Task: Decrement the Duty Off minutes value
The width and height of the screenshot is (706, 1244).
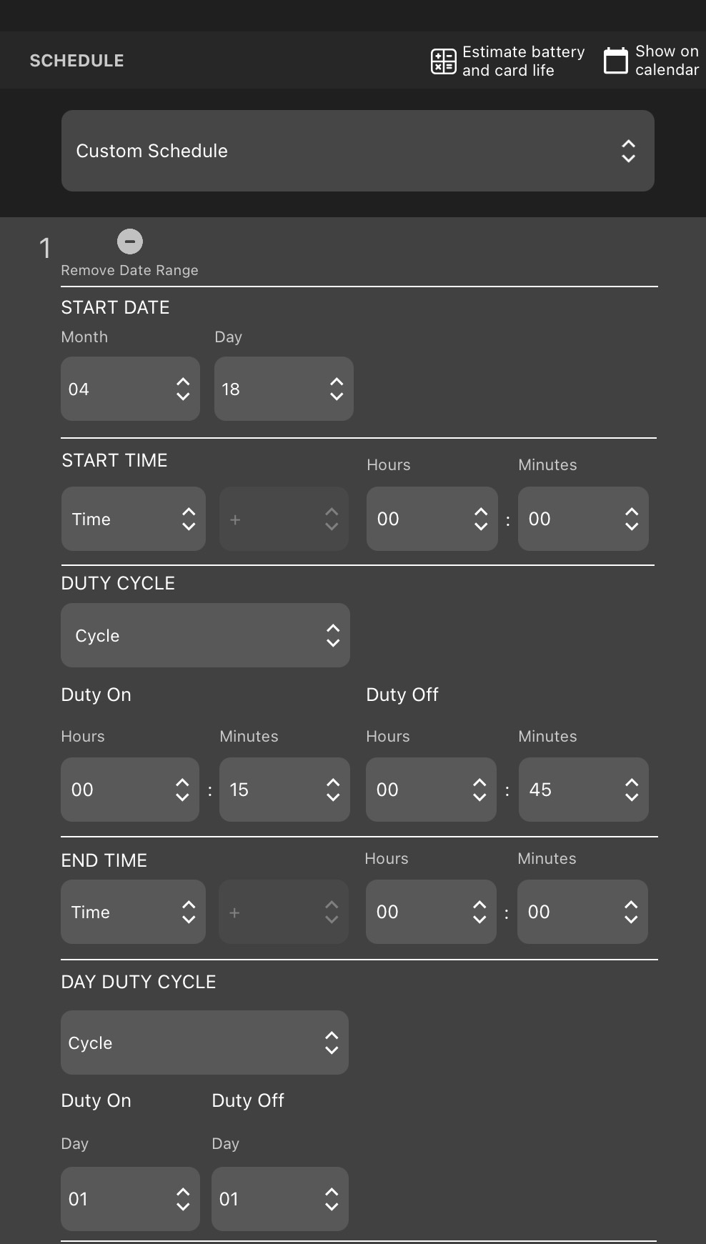Action: click(x=632, y=799)
